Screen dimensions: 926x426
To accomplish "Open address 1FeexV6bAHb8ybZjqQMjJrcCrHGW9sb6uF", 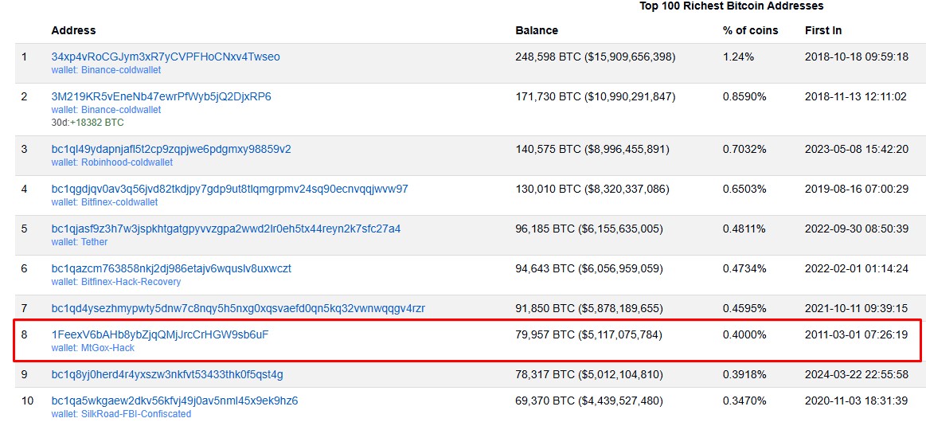I will 160,334.
